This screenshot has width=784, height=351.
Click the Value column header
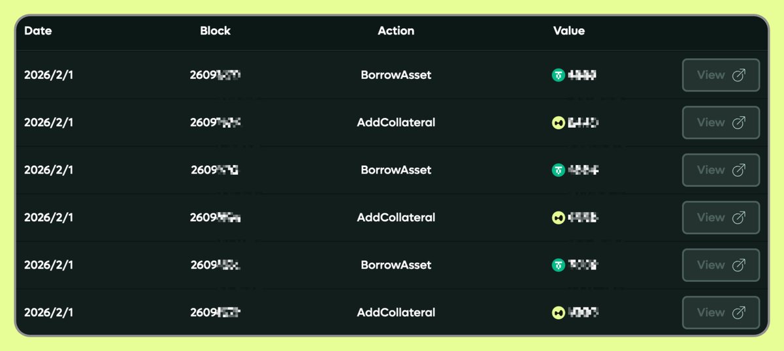568,31
